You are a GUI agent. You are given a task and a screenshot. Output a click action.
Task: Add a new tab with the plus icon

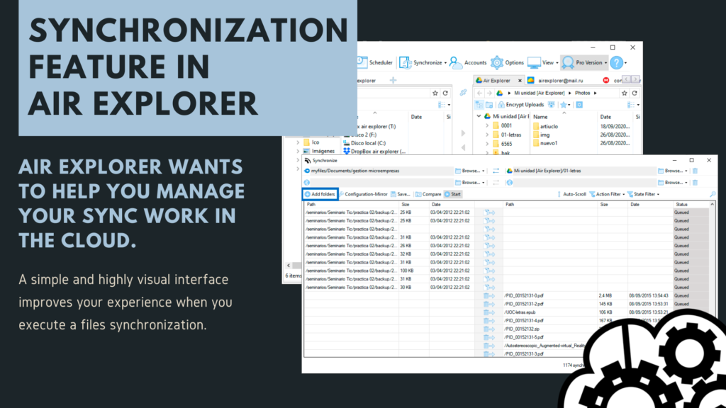pos(393,81)
